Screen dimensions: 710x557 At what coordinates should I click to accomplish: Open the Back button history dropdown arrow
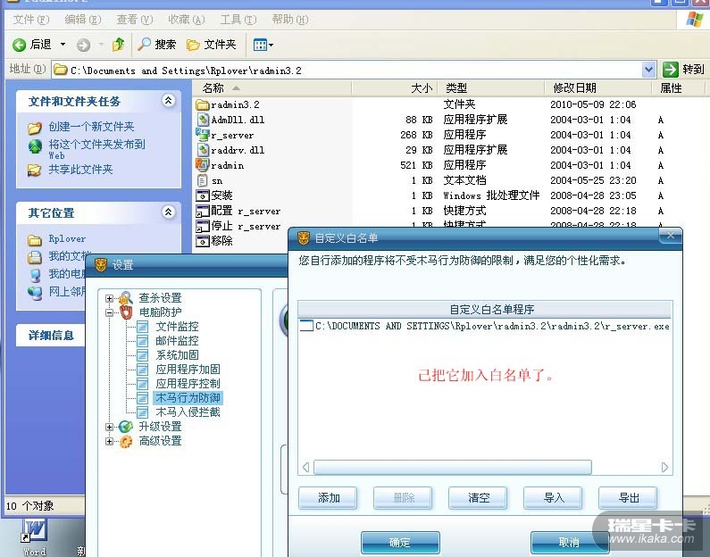click(63, 45)
